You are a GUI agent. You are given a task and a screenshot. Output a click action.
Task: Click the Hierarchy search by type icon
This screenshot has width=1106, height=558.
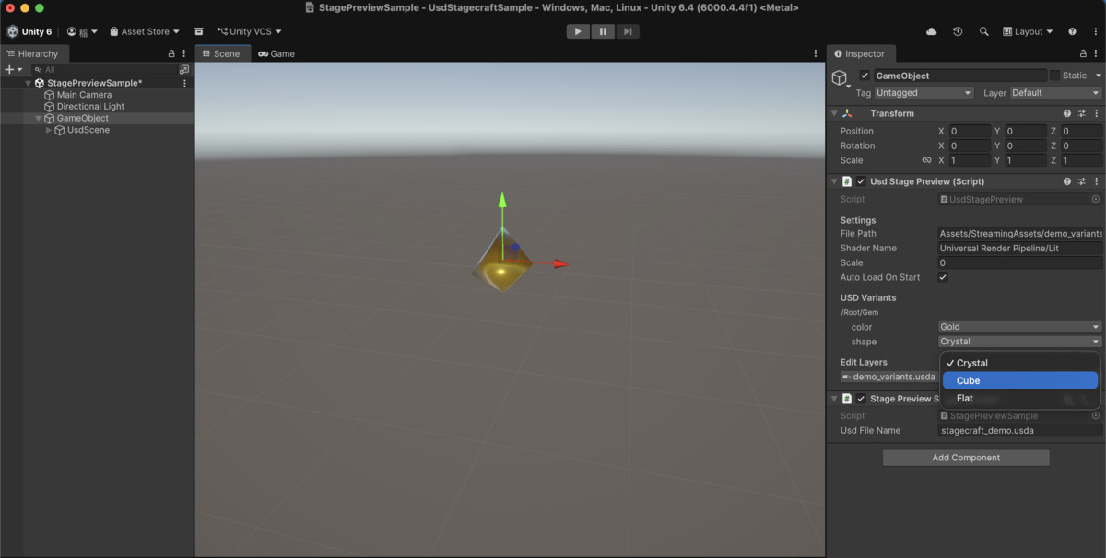click(x=184, y=69)
